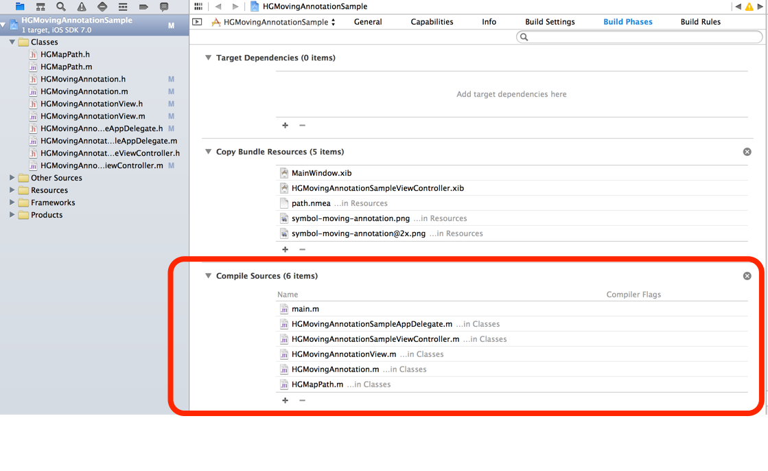Go forward in editor history
Image resolution: width=768 pixels, height=471 pixels.
click(235, 6)
